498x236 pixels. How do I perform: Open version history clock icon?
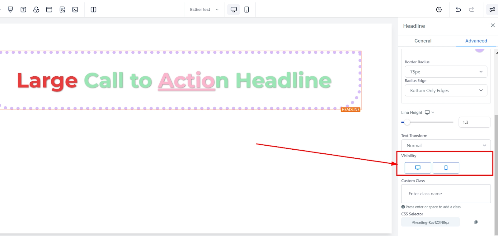point(439,10)
